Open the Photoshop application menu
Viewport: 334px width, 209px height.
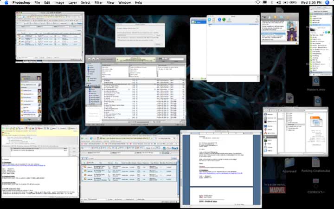pos(21,3)
